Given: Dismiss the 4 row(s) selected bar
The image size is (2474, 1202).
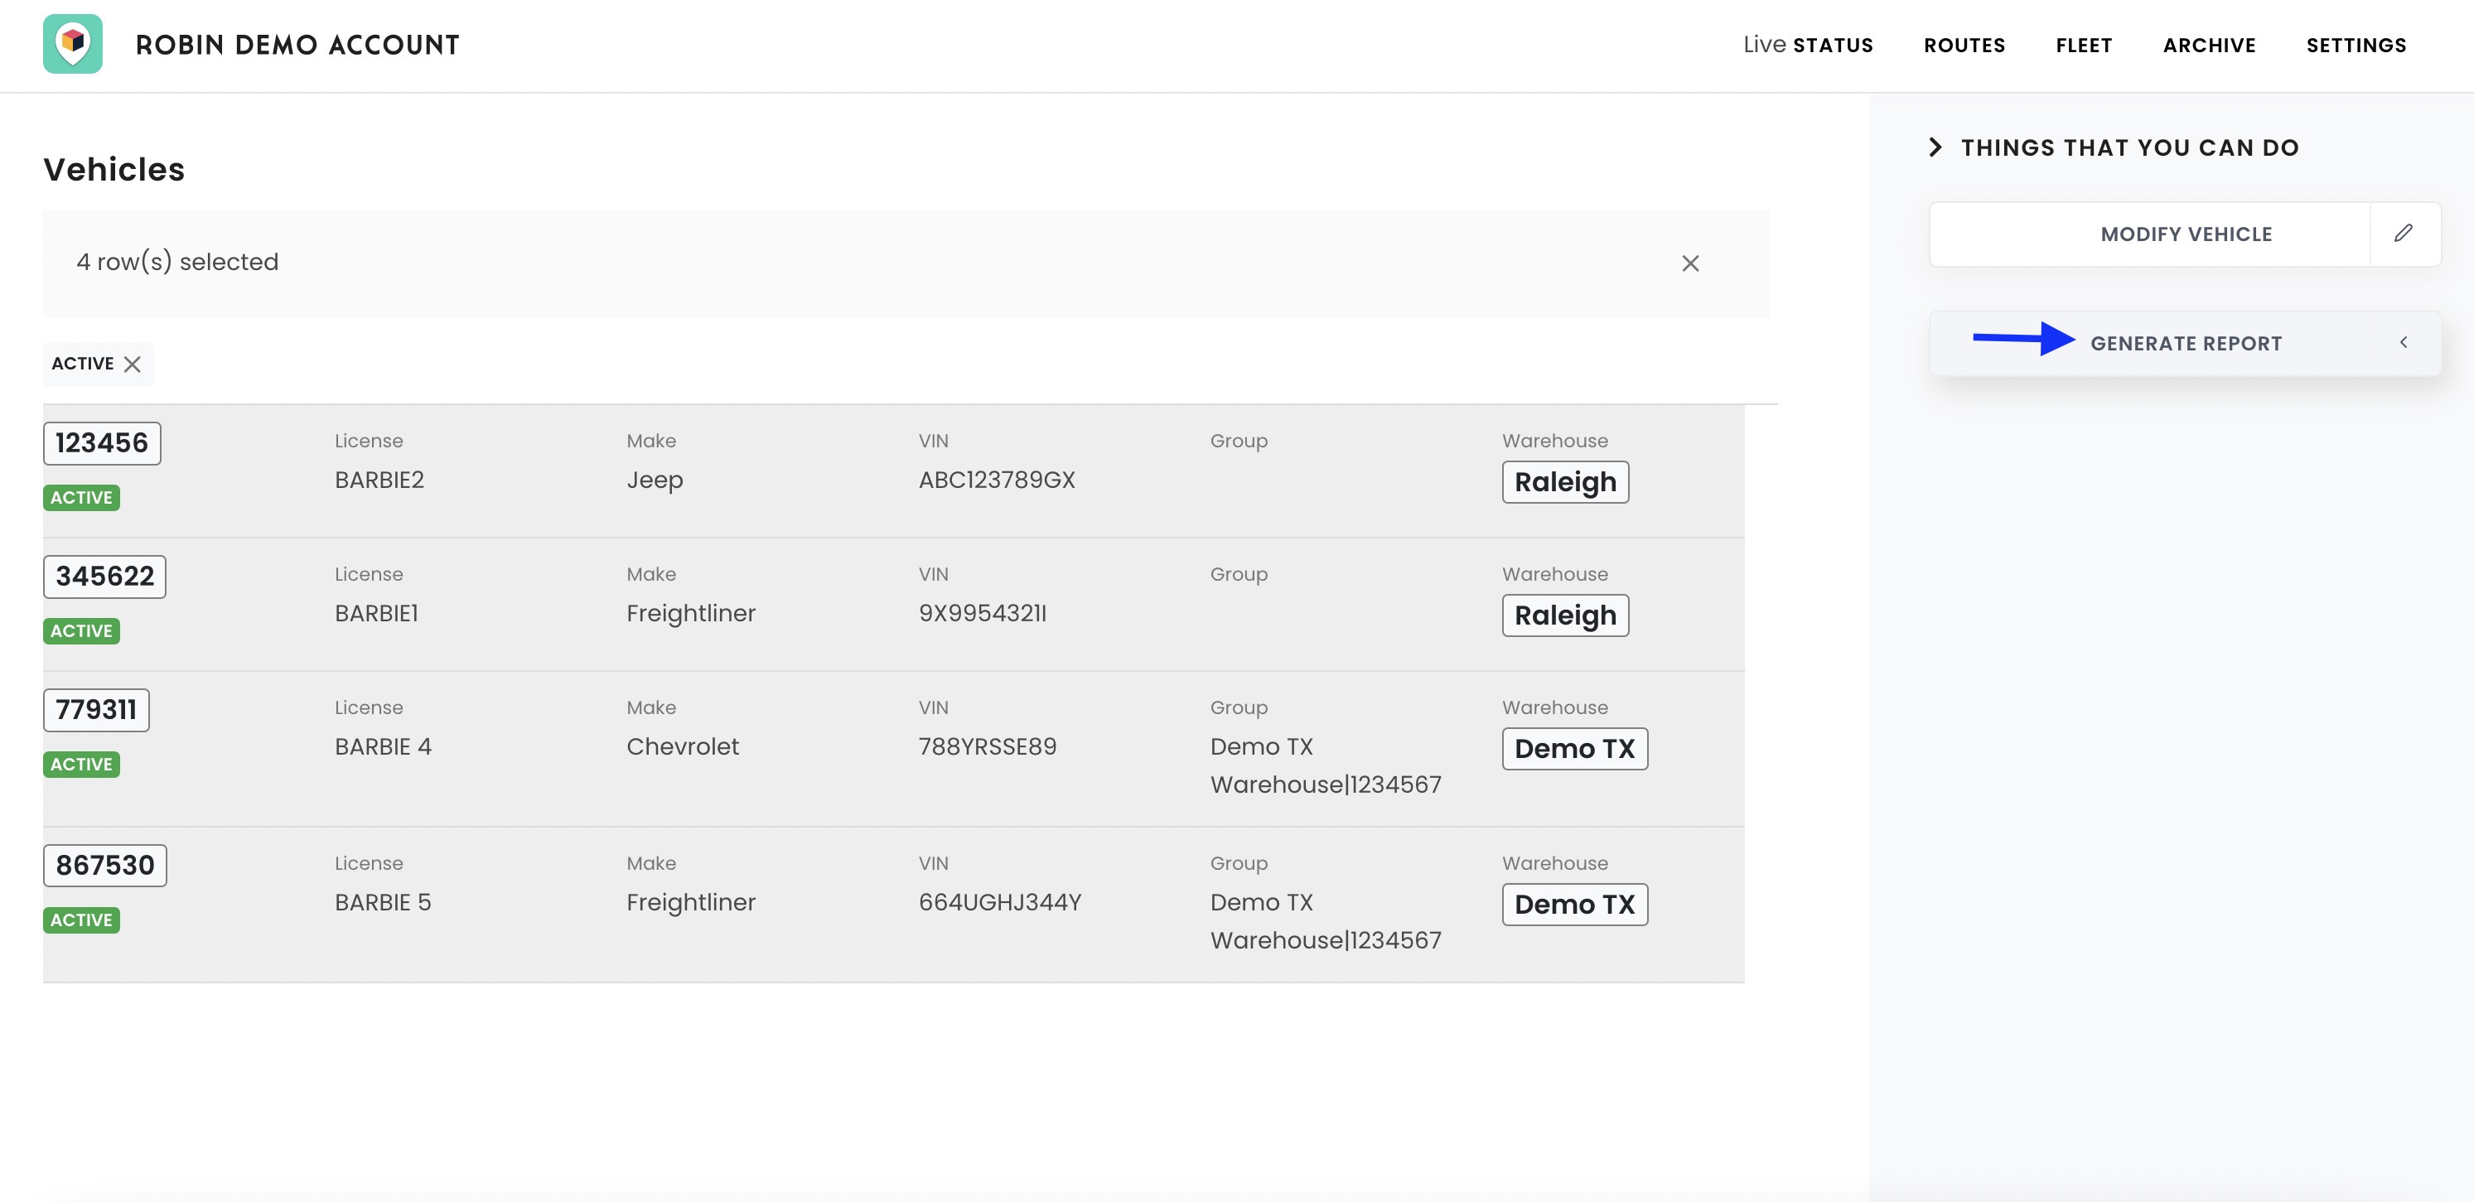Looking at the screenshot, I should (1690, 263).
